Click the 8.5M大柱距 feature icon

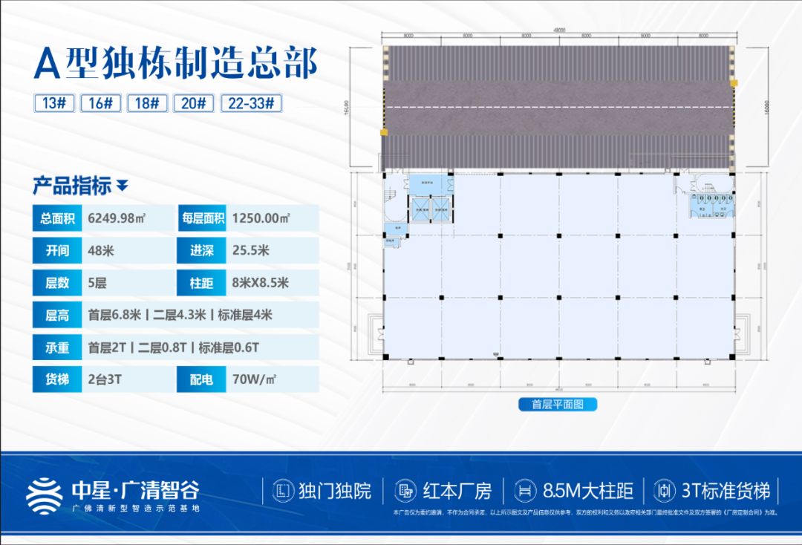coord(525,491)
